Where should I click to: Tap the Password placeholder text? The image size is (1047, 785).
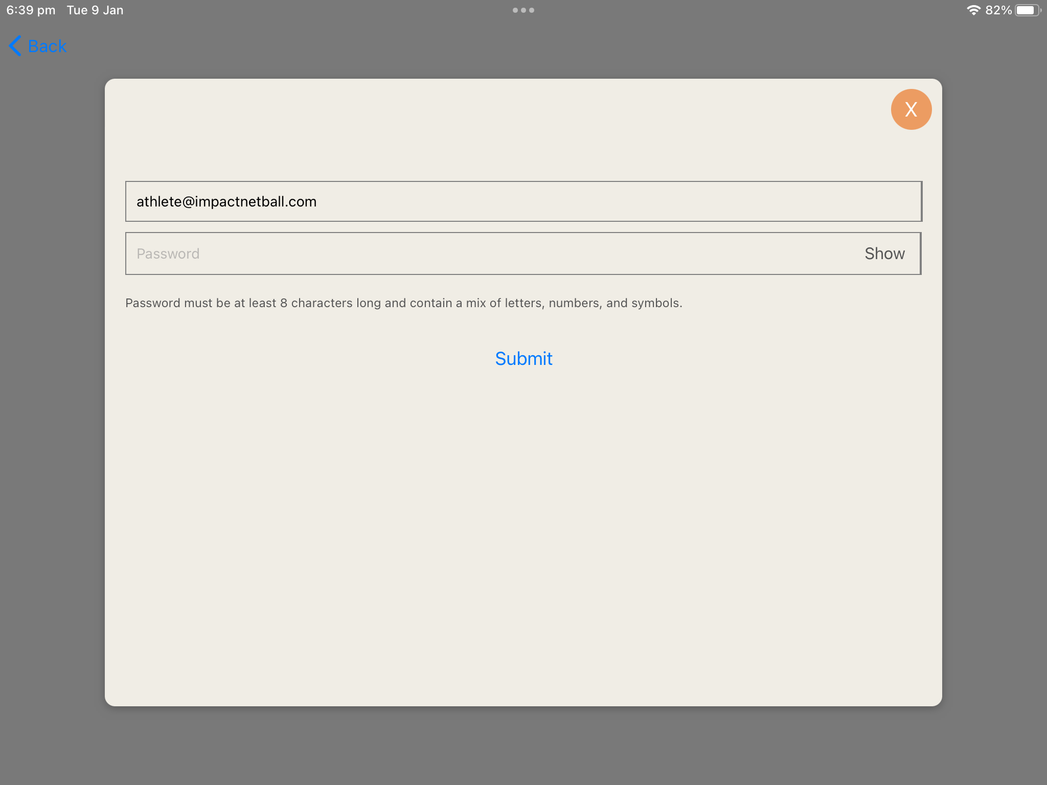tap(168, 253)
